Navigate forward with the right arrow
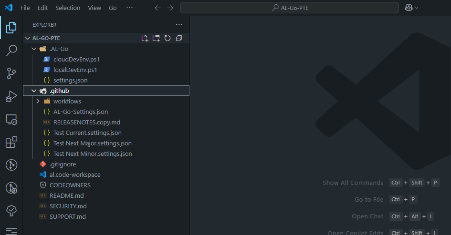The image size is (451, 235). [170, 8]
